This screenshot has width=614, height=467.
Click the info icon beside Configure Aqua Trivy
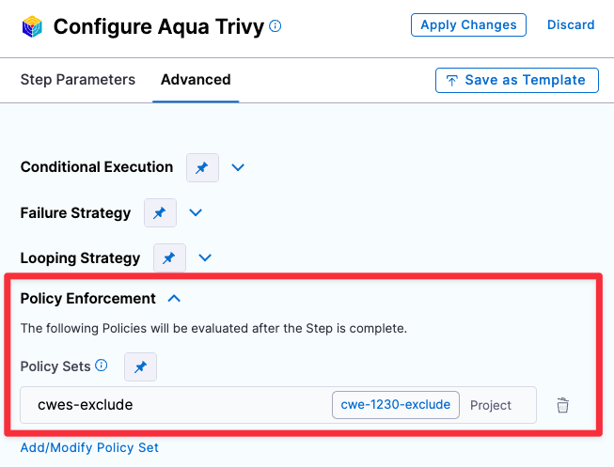(275, 26)
